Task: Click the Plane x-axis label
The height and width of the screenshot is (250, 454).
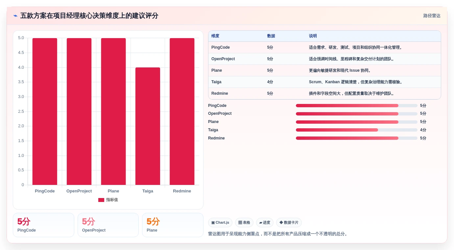Action: [113, 191]
